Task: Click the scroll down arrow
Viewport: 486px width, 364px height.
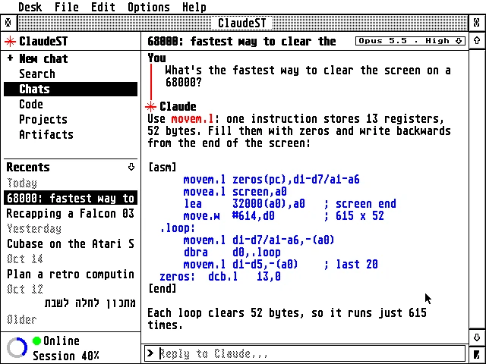Action: click(x=477, y=337)
